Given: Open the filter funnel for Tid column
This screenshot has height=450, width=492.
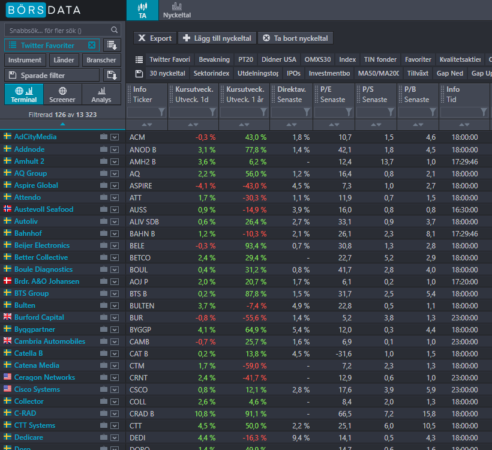Looking at the screenshot, I should coord(484,112).
